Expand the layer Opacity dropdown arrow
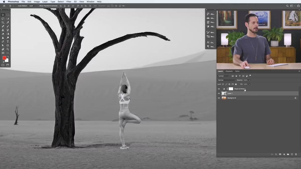 tap(249, 80)
